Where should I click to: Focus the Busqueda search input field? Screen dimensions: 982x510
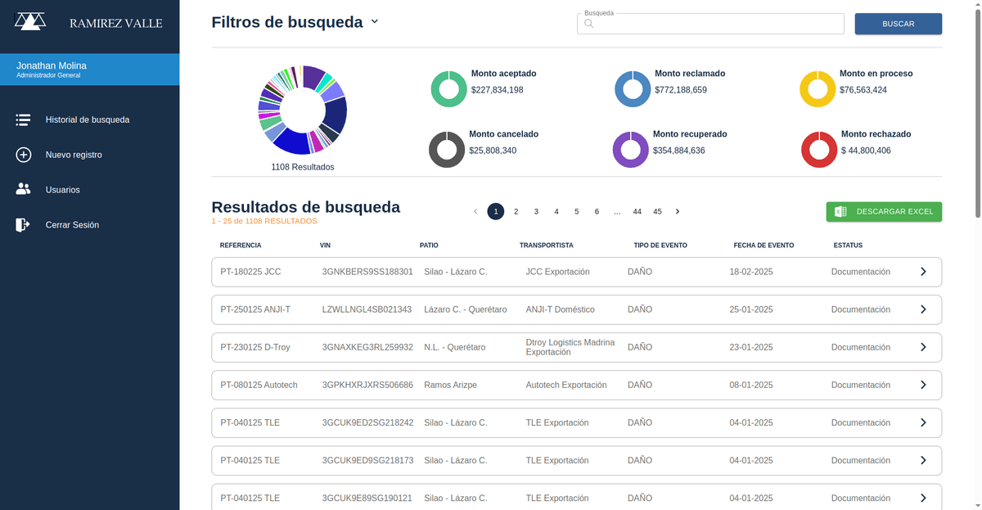[x=710, y=25]
